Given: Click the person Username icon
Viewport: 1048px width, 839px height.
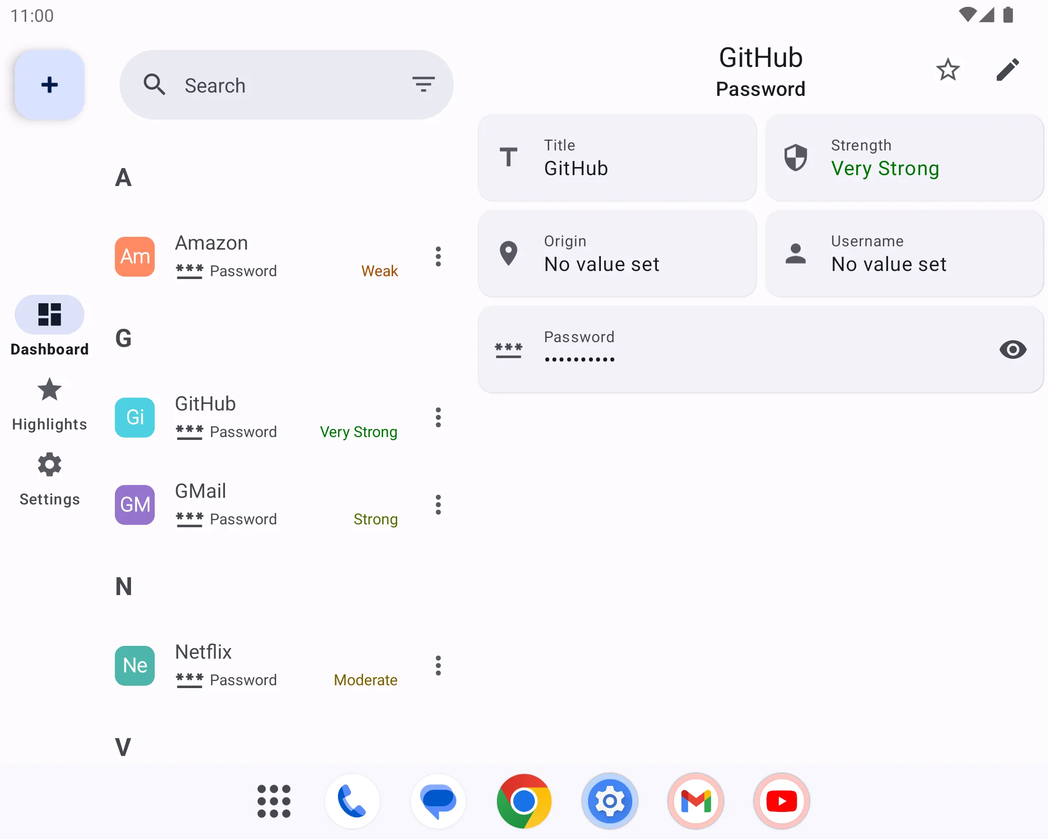Looking at the screenshot, I should [x=795, y=253].
